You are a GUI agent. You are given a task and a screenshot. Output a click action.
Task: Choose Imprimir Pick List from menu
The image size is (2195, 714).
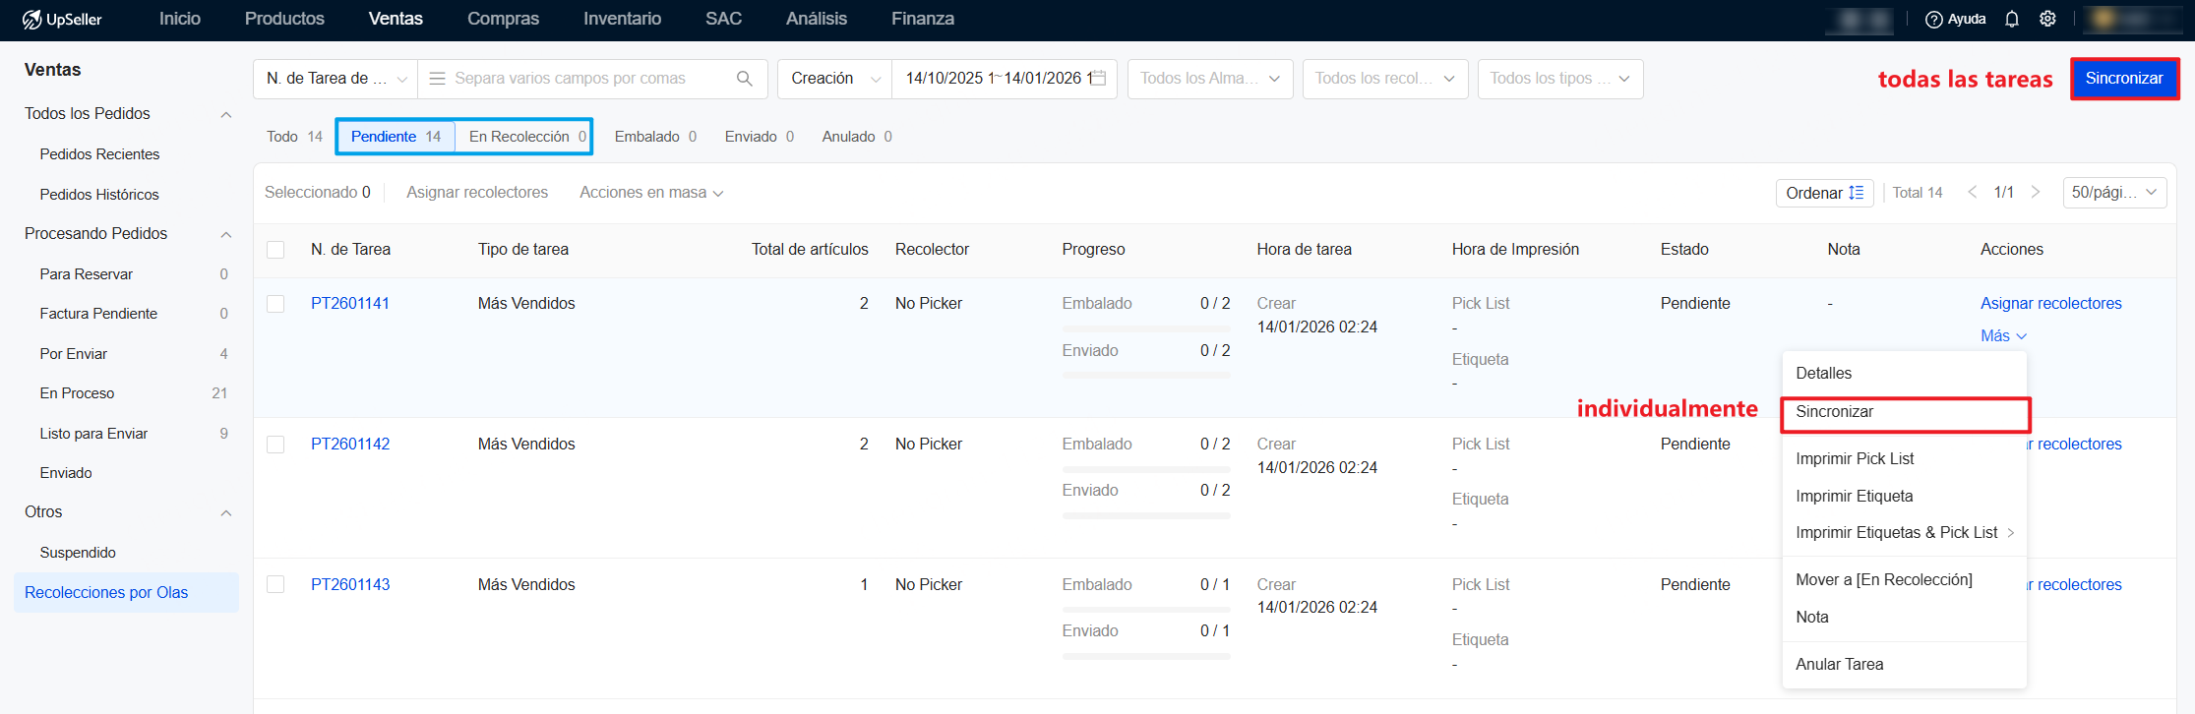(1854, 458)
